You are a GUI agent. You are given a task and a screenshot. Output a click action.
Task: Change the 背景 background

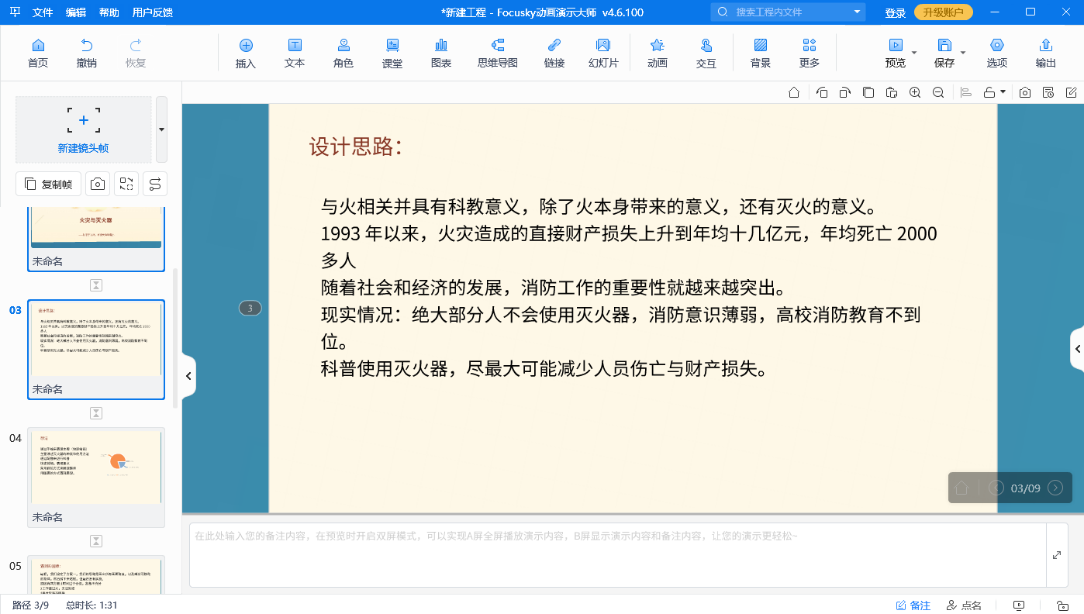pyautogui.click(x=761, y=53)
